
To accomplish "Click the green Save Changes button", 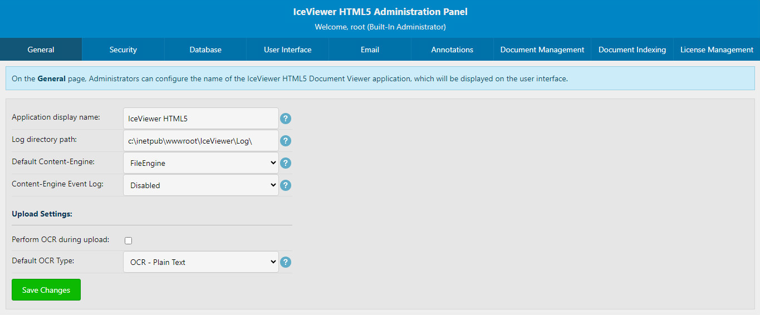I will coord(46,290).
